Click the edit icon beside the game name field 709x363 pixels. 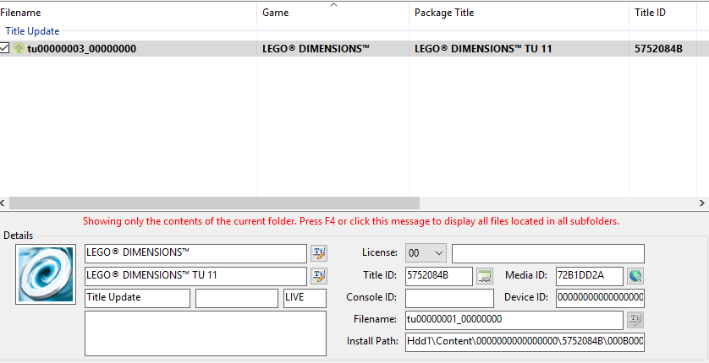(318, 253)
